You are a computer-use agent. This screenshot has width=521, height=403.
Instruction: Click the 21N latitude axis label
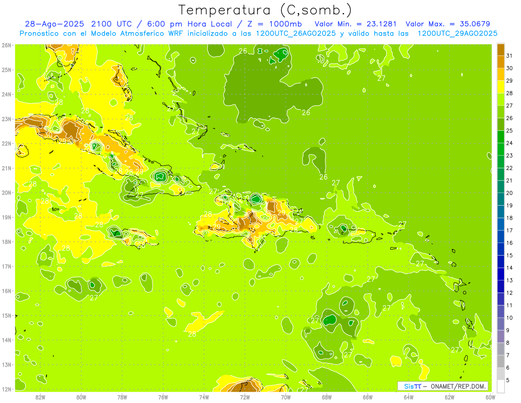pyautogui.click(x=7, y=168)
